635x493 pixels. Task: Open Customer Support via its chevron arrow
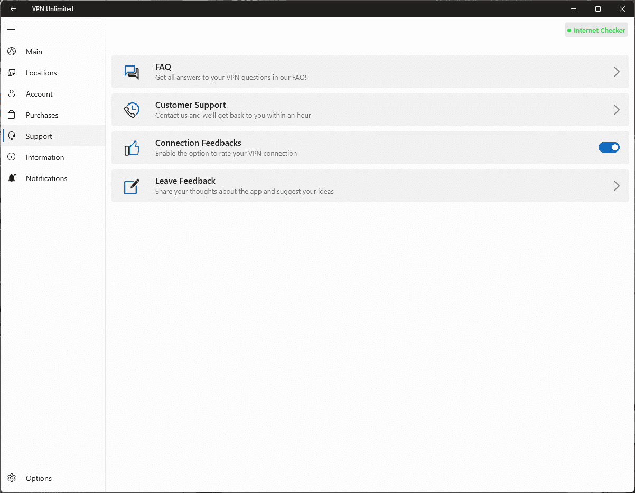coord(617,110)
